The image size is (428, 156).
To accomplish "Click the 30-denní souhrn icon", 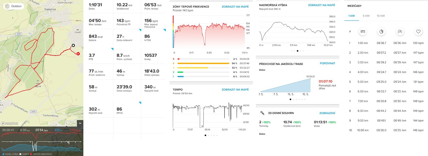I will (x=262, y=113).
